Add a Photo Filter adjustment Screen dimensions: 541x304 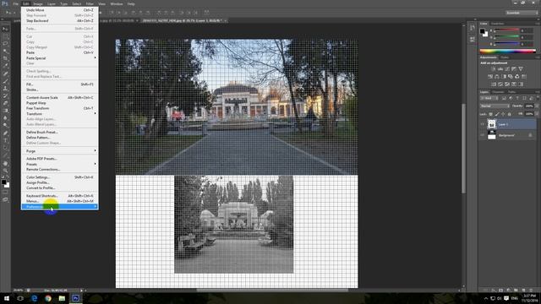click(511, 77)
